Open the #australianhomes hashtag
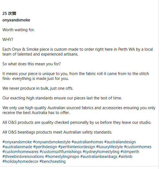161x169 pixels. (x=87, y=142)
